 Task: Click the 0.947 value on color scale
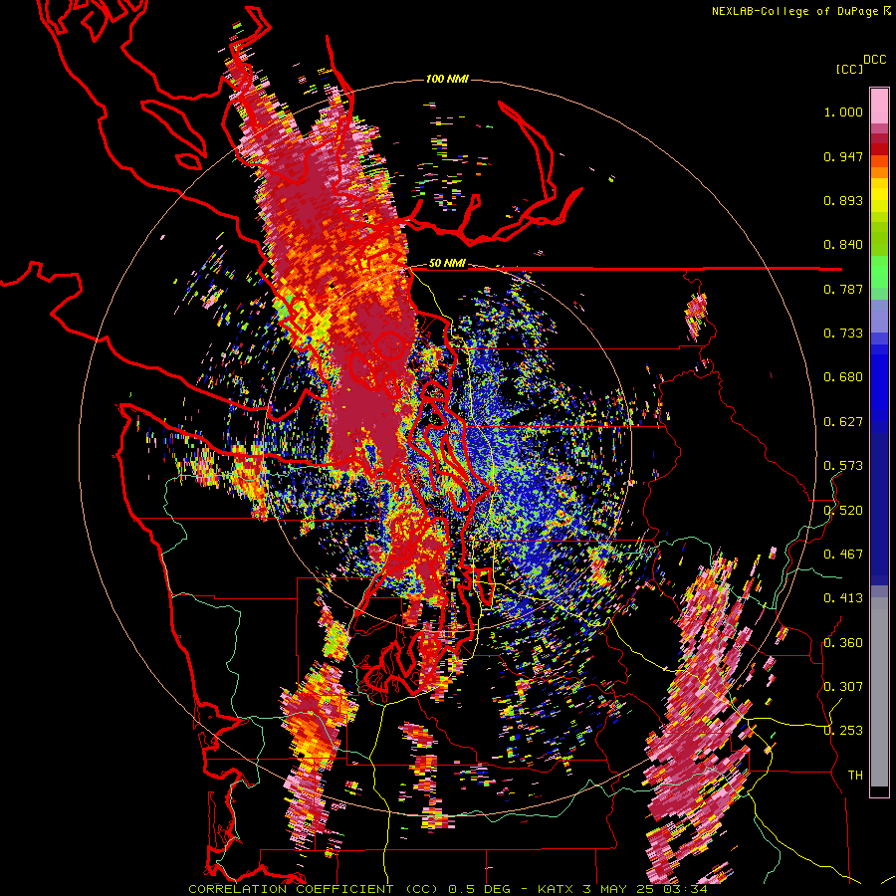coord(843,156)
